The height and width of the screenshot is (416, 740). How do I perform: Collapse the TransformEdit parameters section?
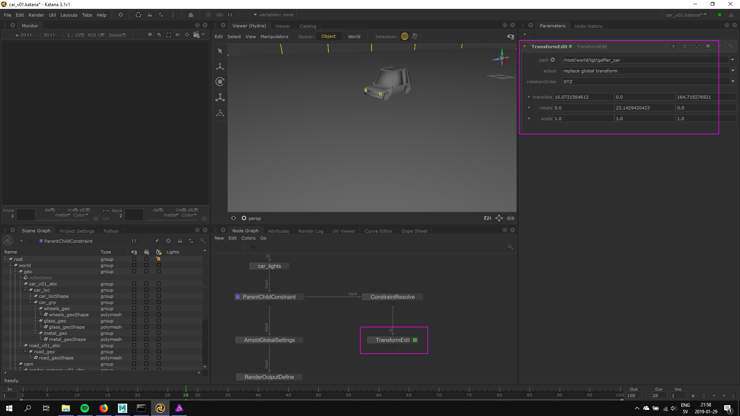pyautogui.click(x=525, y=47)
